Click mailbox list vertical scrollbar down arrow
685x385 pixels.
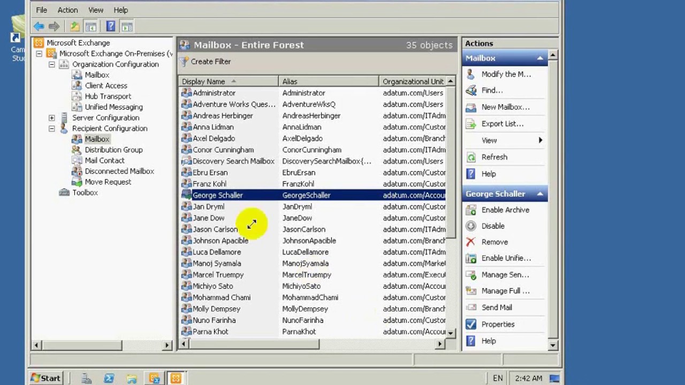click(451, 333)
